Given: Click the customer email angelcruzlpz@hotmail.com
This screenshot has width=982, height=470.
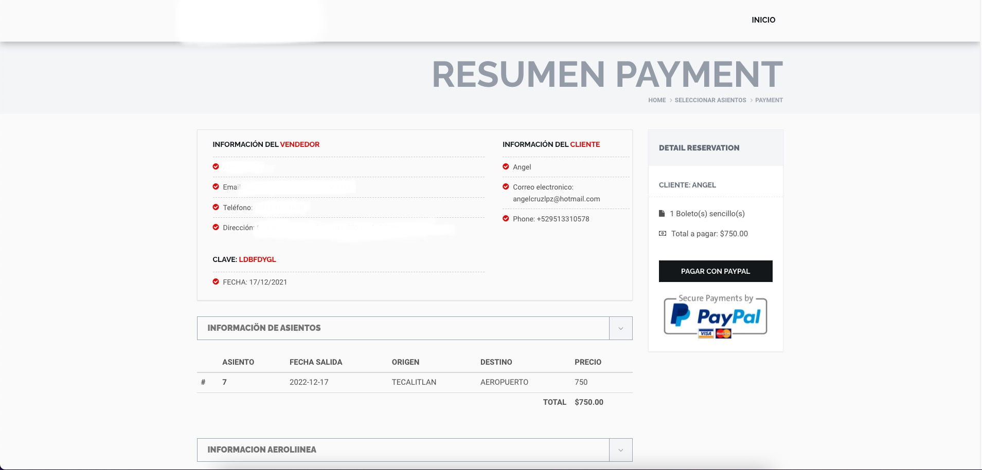Looking at the screenshot, I should (x=556, y=199).
